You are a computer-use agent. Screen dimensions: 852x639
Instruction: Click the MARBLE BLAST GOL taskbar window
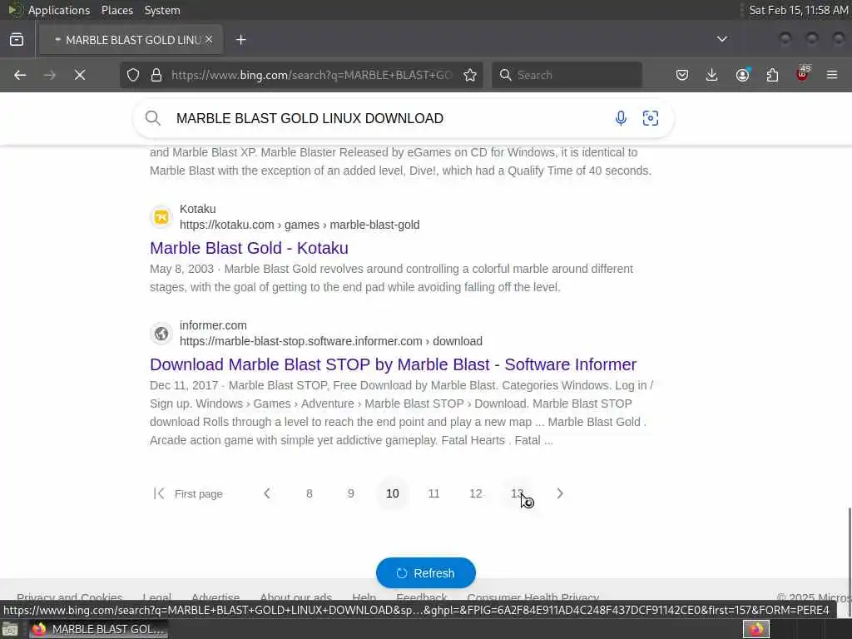[98, 629]
